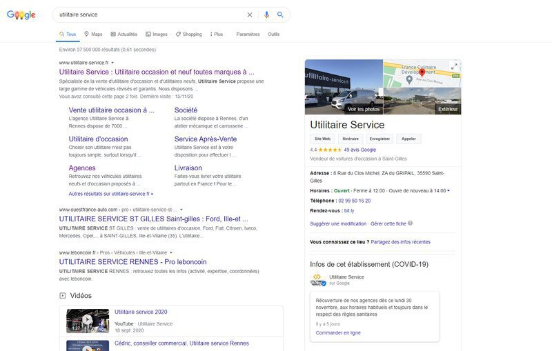Open UTILITAIRE SERVICE RENNES leboncoin result
The width and height of the screenshot is (552, 351).
tap(132, 262)
